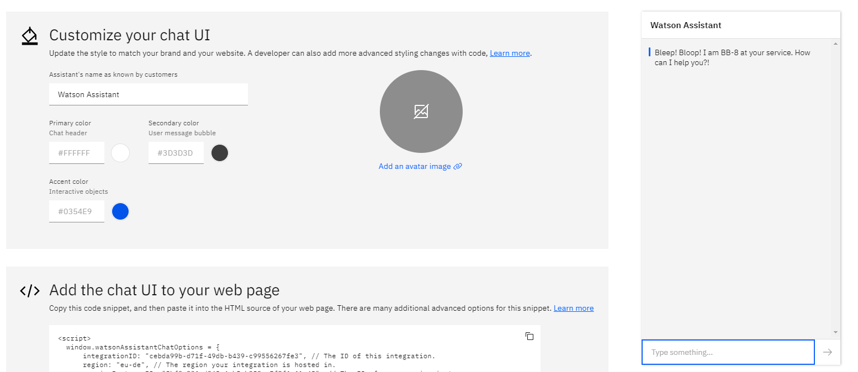Click the Watson Assistant chat header title
This screenshot has width=858, height=372.
(686, 25)
